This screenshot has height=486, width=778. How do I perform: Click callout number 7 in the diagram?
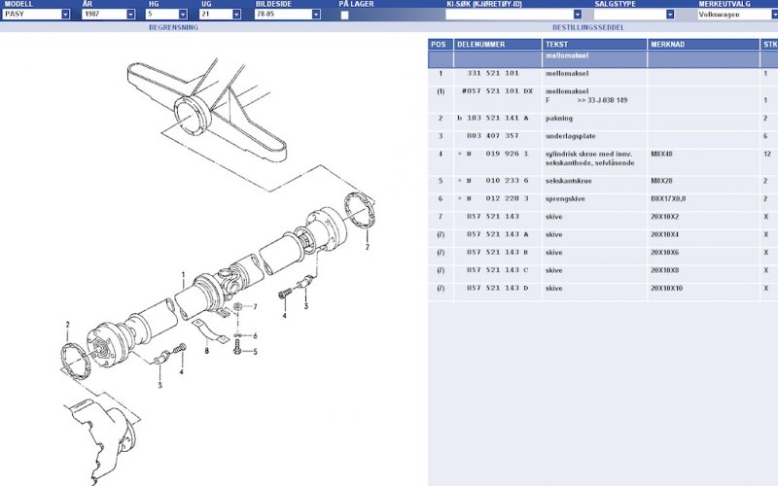click(x=255, y=307)
